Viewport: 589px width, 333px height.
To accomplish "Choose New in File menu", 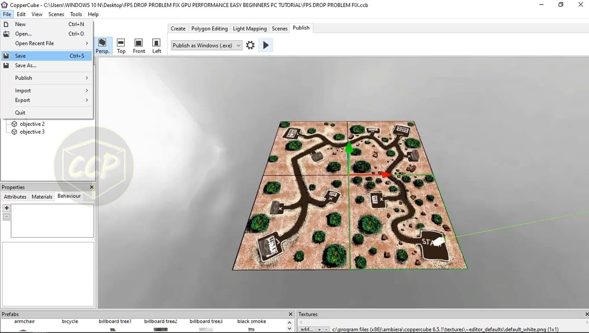I will click(x=46, y=24).
